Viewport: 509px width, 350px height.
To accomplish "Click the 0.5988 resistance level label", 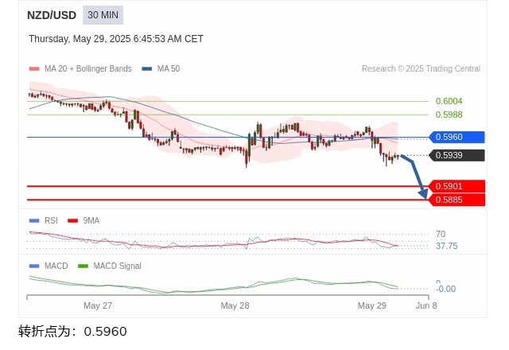I will (449, 115).
